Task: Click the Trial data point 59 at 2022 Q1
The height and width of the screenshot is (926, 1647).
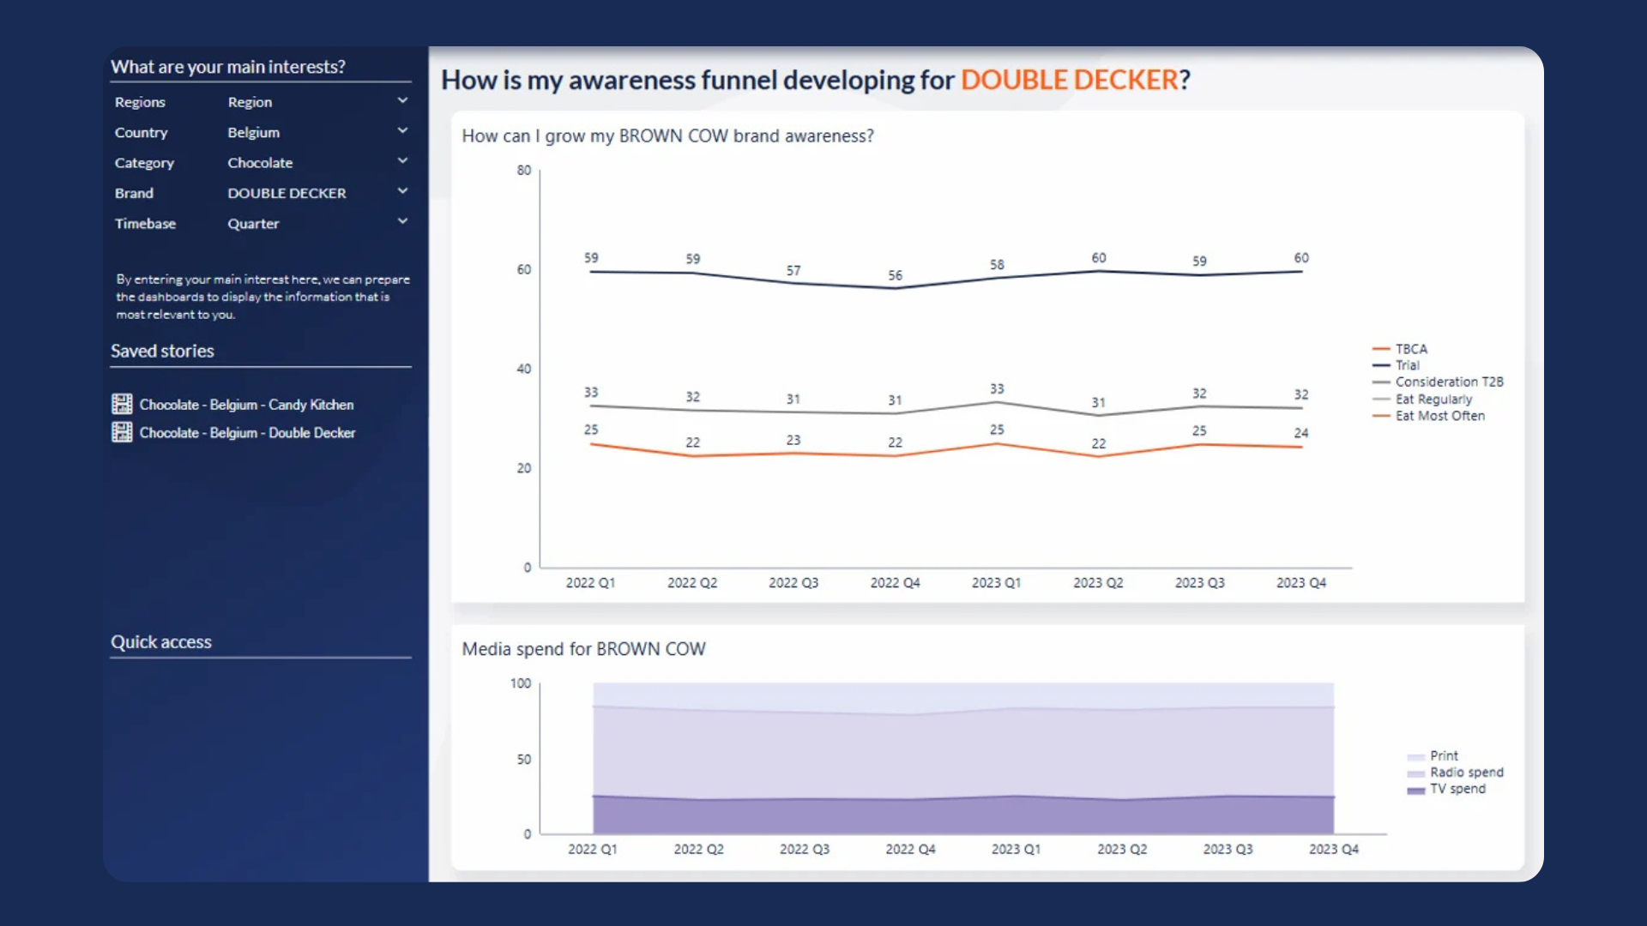Action: click(x=591, y=272)
